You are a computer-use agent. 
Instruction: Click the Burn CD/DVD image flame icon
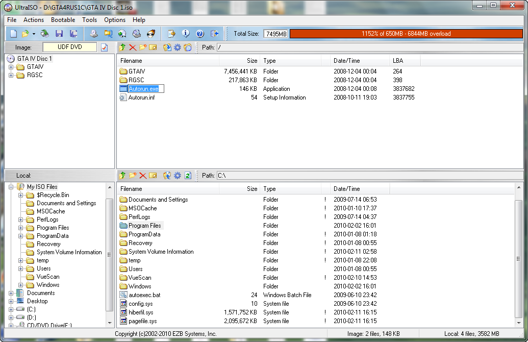151,34
